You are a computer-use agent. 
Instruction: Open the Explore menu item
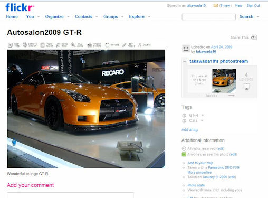click(137, 17)
